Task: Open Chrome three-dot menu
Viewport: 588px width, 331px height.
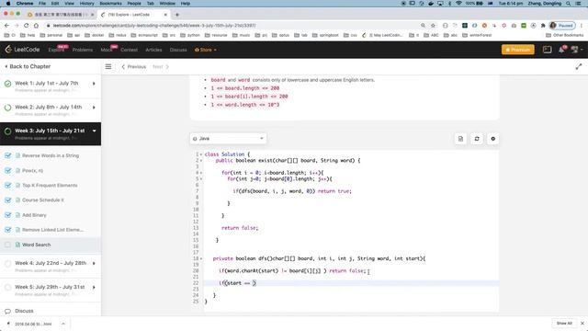Action: [582, 26]
